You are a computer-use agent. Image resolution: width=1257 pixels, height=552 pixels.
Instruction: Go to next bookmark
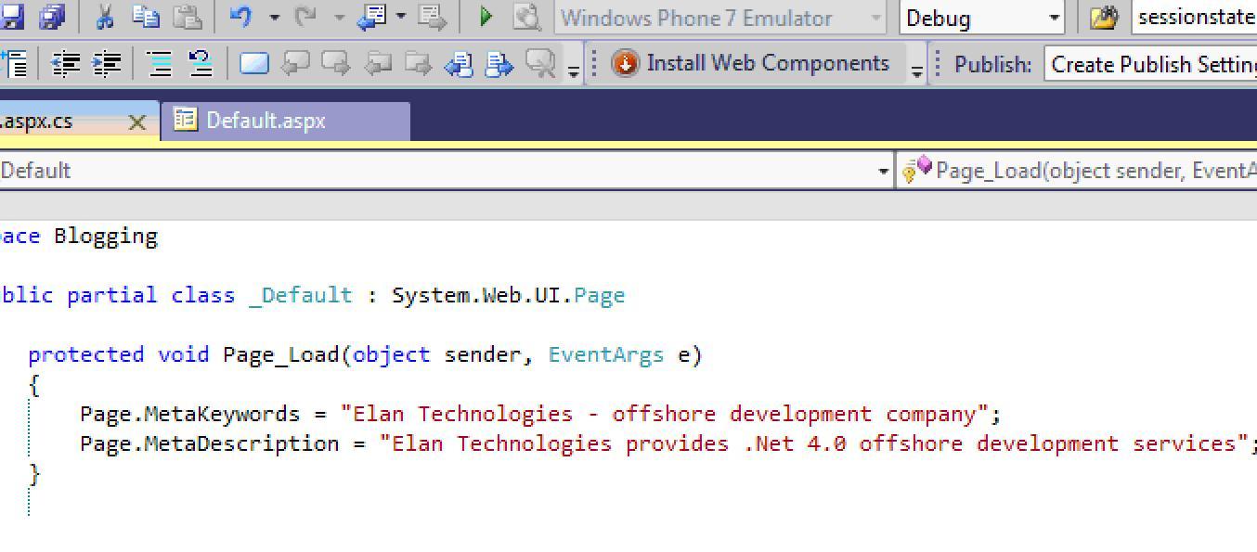pyautogui.click(x=335, y=63)
